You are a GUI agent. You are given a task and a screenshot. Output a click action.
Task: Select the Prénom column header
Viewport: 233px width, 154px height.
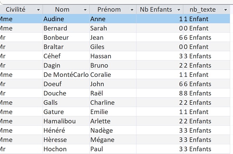point(109,10)
